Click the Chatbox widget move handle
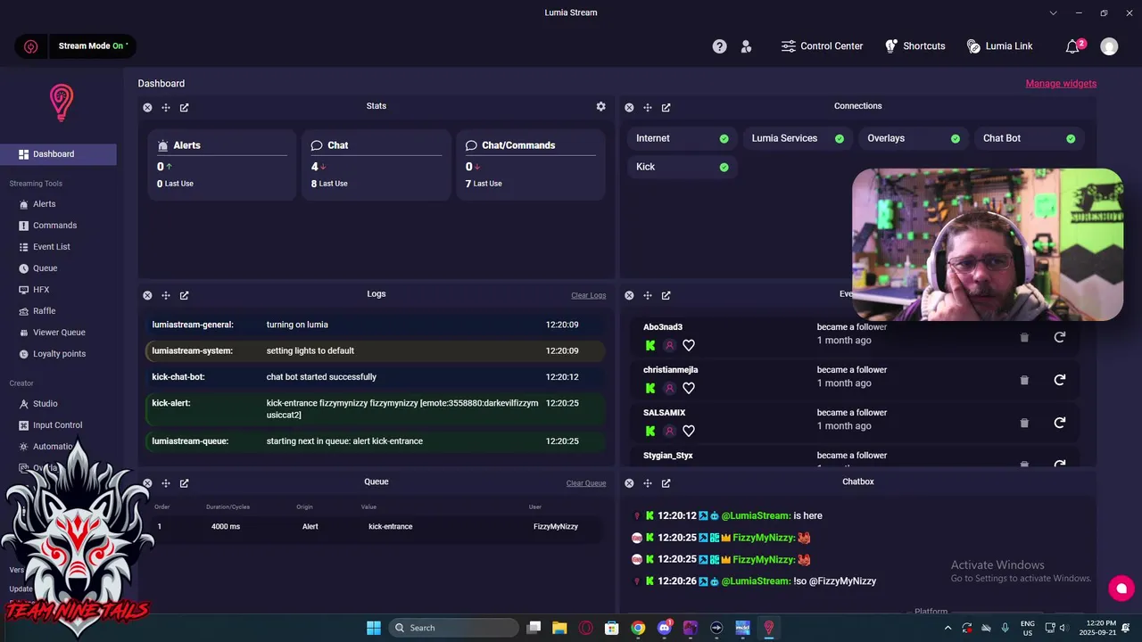 (648, 483)
